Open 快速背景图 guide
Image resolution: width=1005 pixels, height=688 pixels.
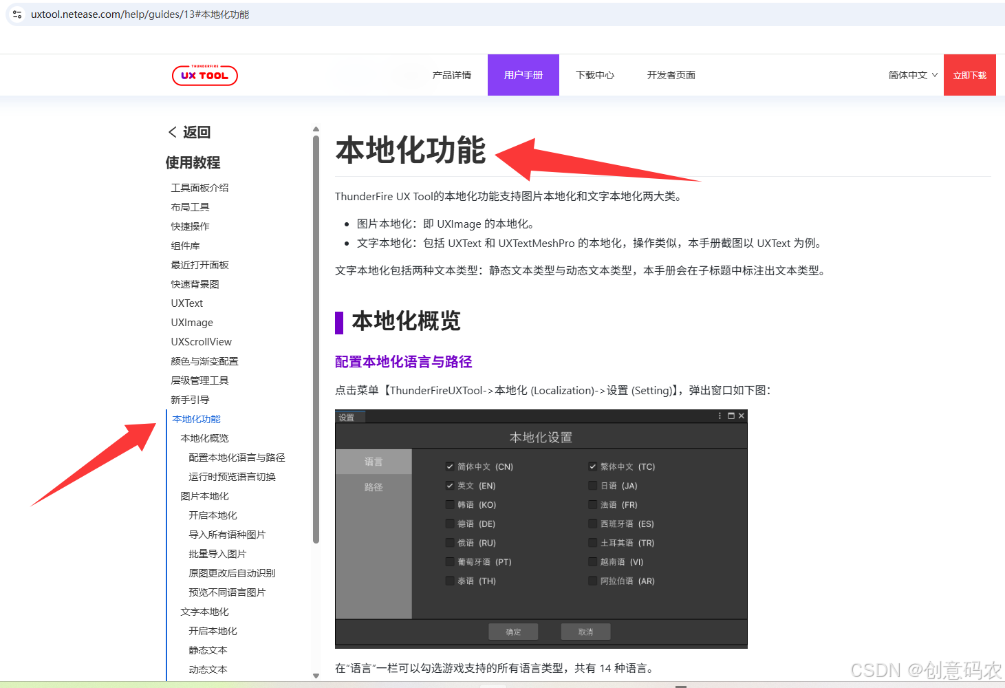point(195,284)
